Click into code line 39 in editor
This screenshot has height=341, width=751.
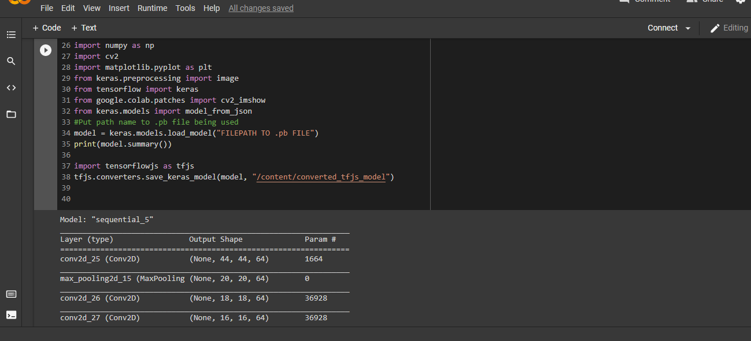[x=173, y=188]
